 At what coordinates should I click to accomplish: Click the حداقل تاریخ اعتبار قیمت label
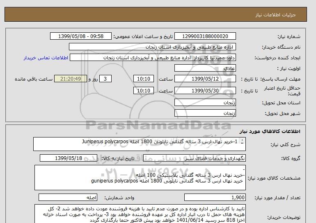click(x=282, y=91)
